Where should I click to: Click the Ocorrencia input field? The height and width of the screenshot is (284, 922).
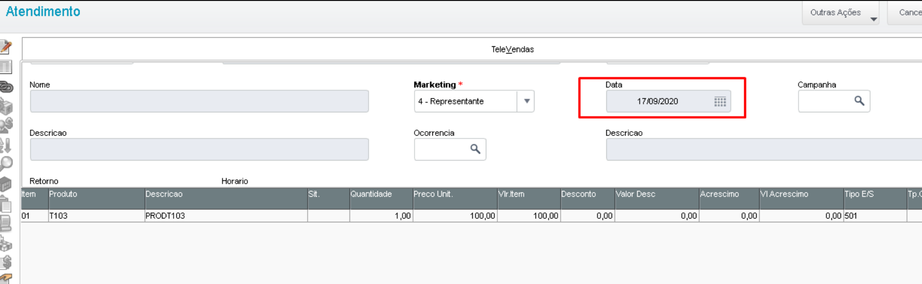point(450,149)
